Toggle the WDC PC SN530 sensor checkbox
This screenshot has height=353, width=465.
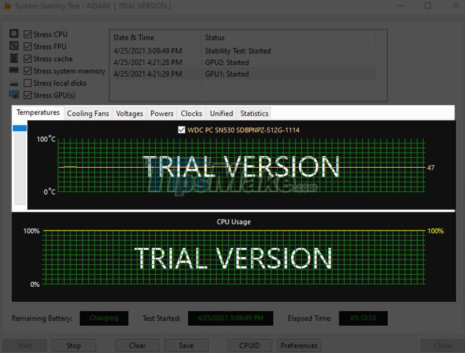tap(182, 130)
